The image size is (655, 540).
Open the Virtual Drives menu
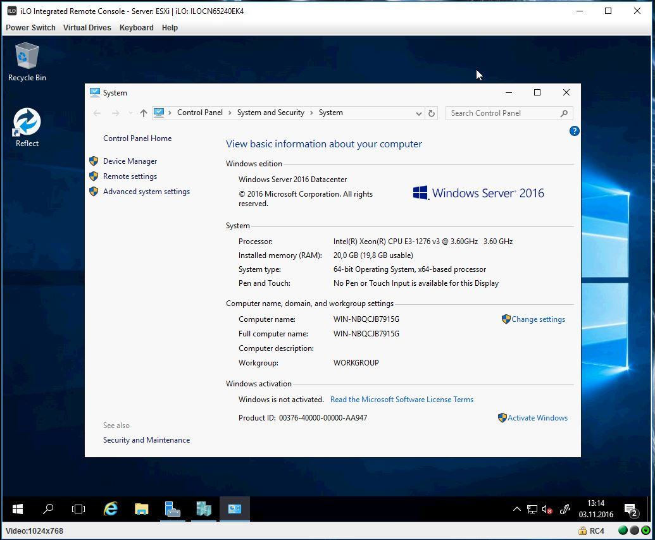87,28
